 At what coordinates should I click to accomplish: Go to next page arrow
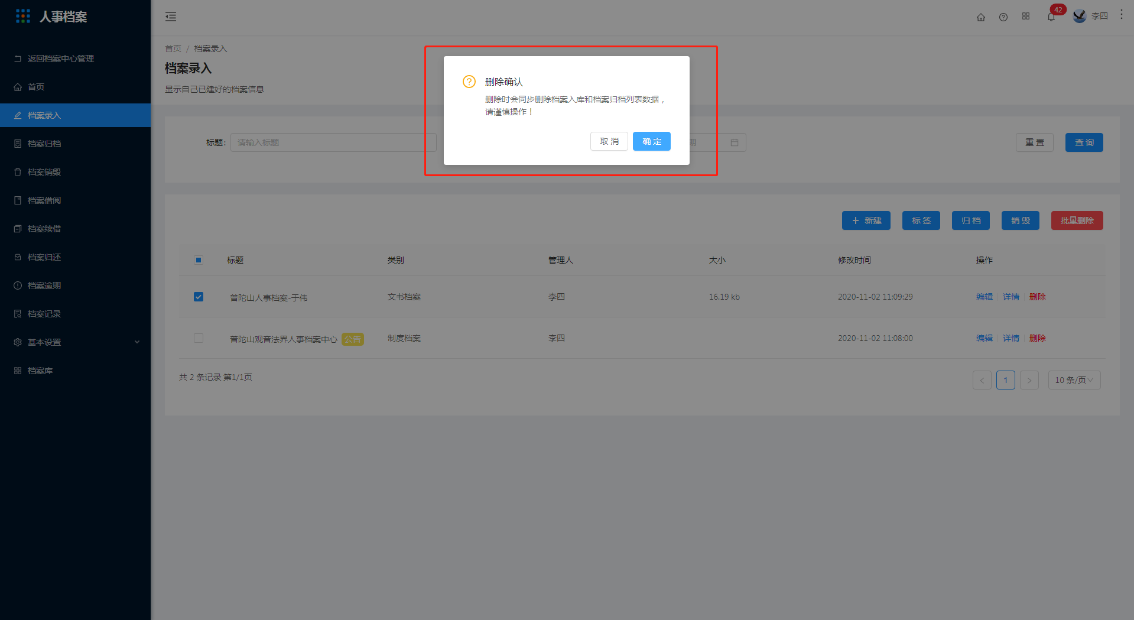coord(1029,380)
